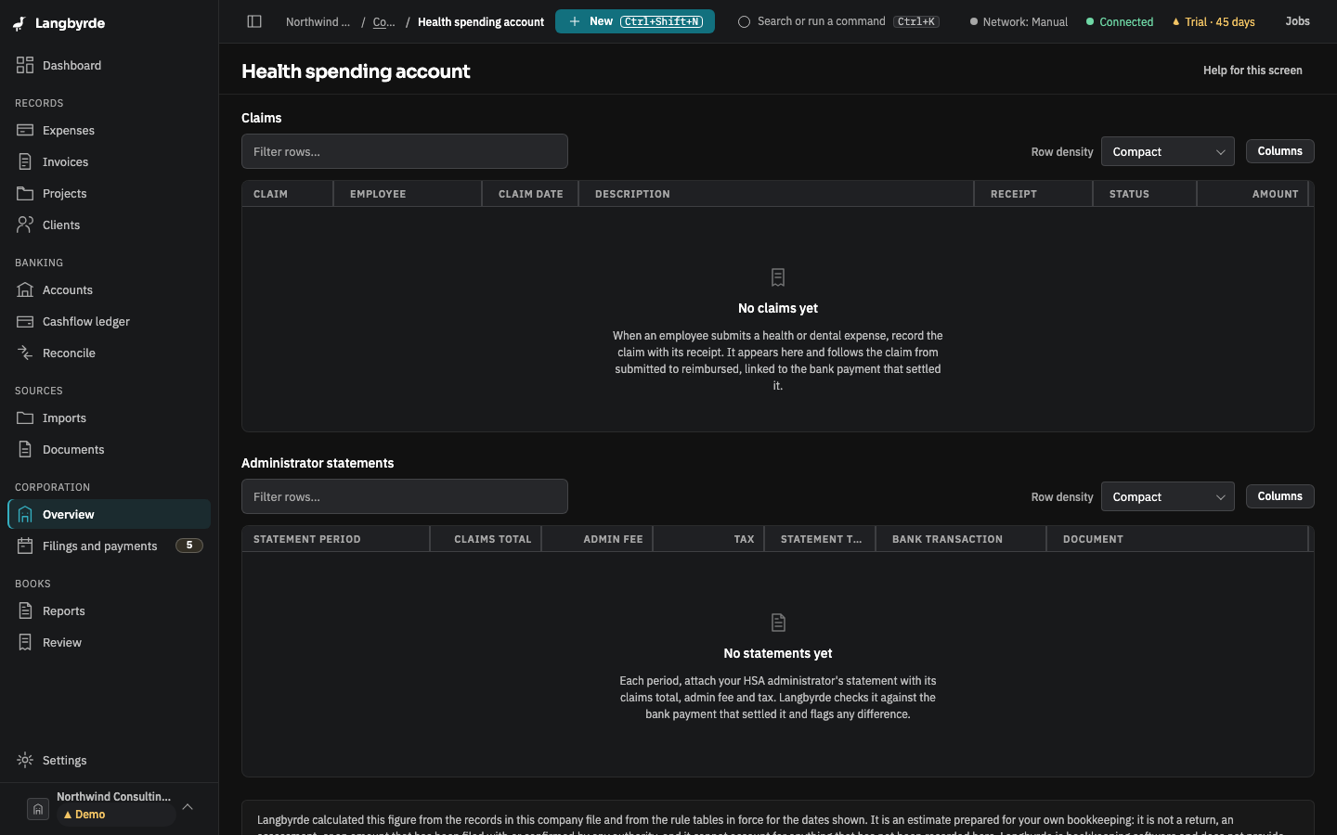The image size is (1337, 835).
Task: Sort by ADMIN FEE column header
Action: pyautogui.click(x=597, y=539)
